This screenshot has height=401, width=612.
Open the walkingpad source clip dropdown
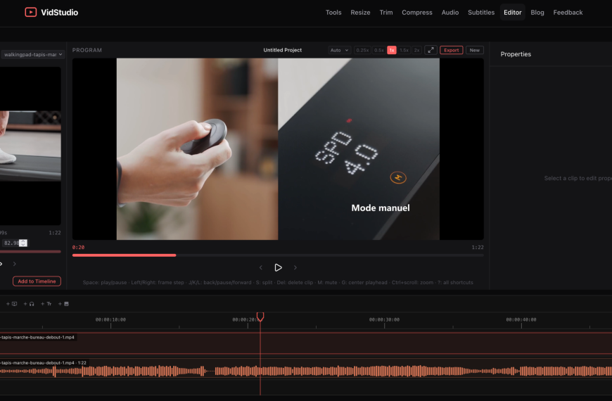(x=32, y=54)
